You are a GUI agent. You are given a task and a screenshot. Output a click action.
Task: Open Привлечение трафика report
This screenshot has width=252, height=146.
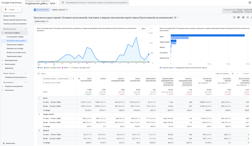pyautogui.click(x=15, y=45)
